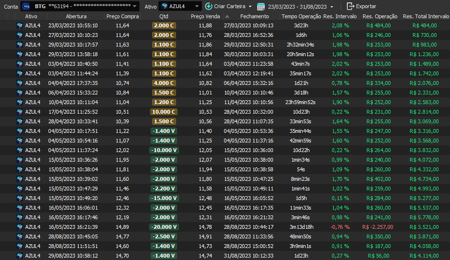Click the Criar Carteira plus icon
The width and height of the screenshot is (450, 260).
tap(208, 6)
